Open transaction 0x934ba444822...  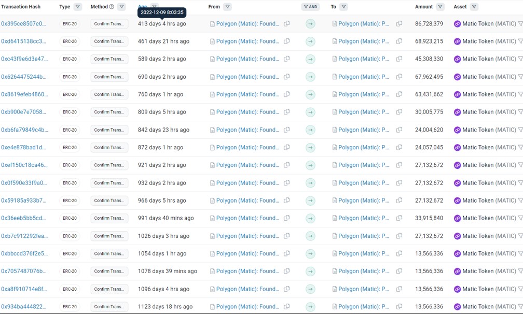click(24, 307)
